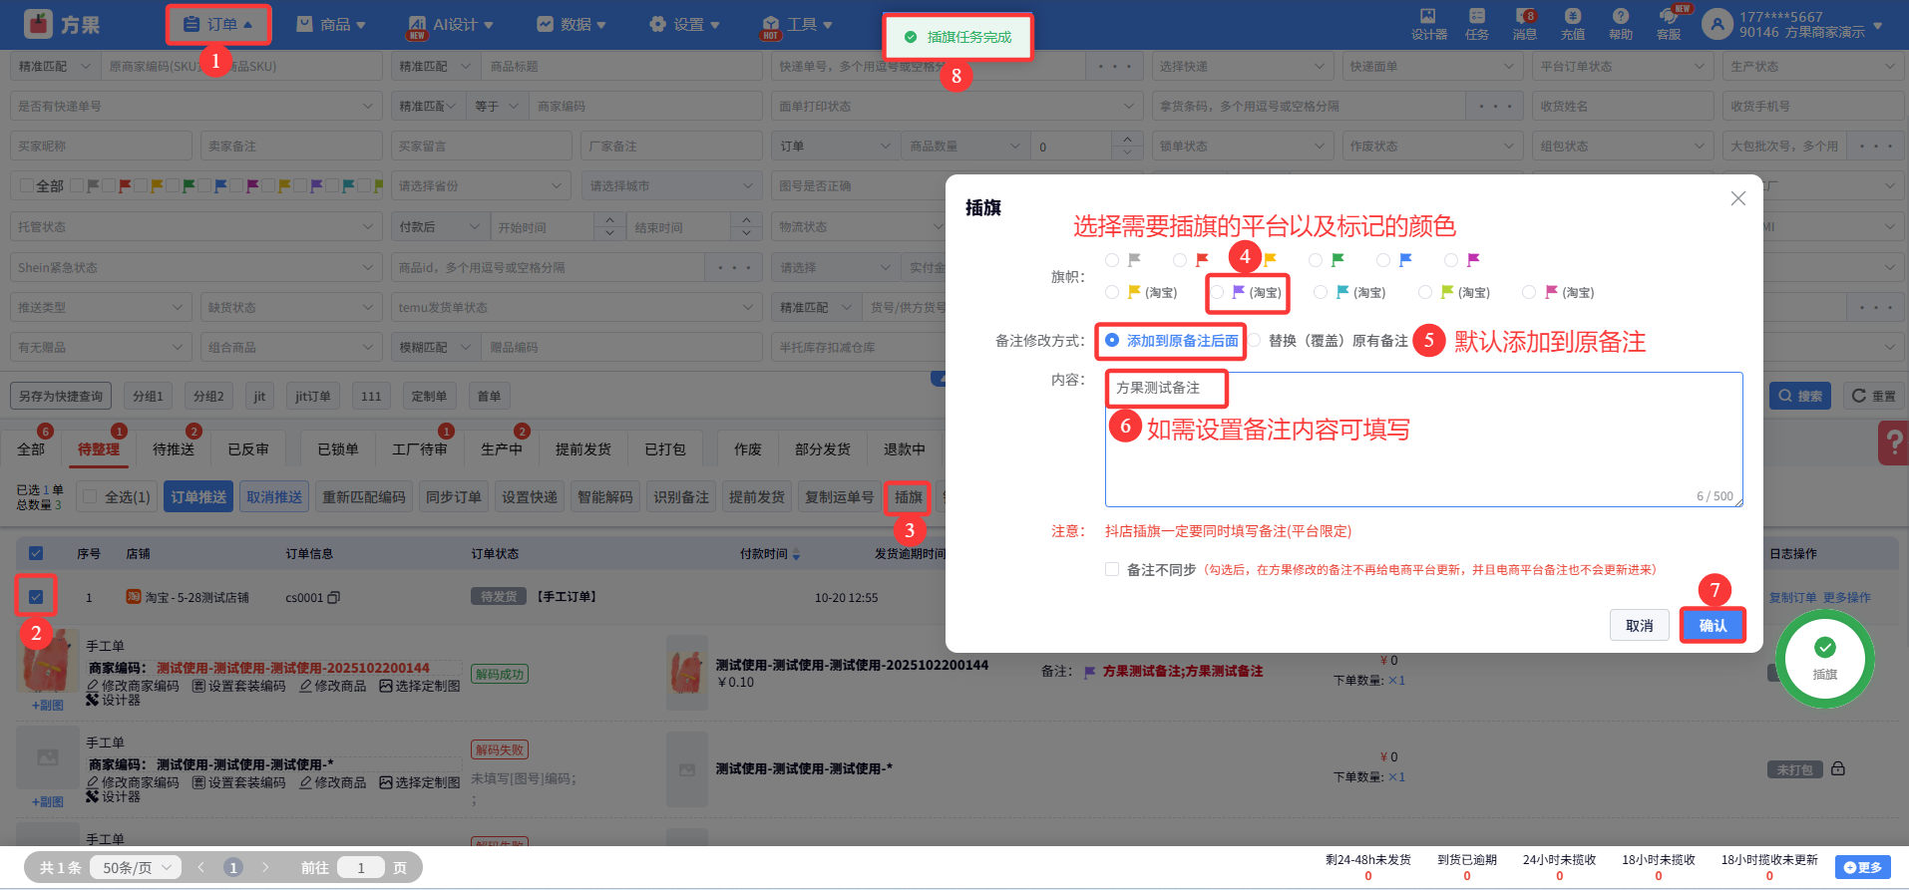Close the 插旗 dialog with the X icon
Screen dimensions: 1909x890
[1738, 198]
